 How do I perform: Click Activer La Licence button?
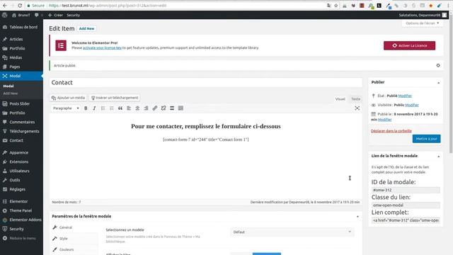pyautogui.click(x=409, y=45)
